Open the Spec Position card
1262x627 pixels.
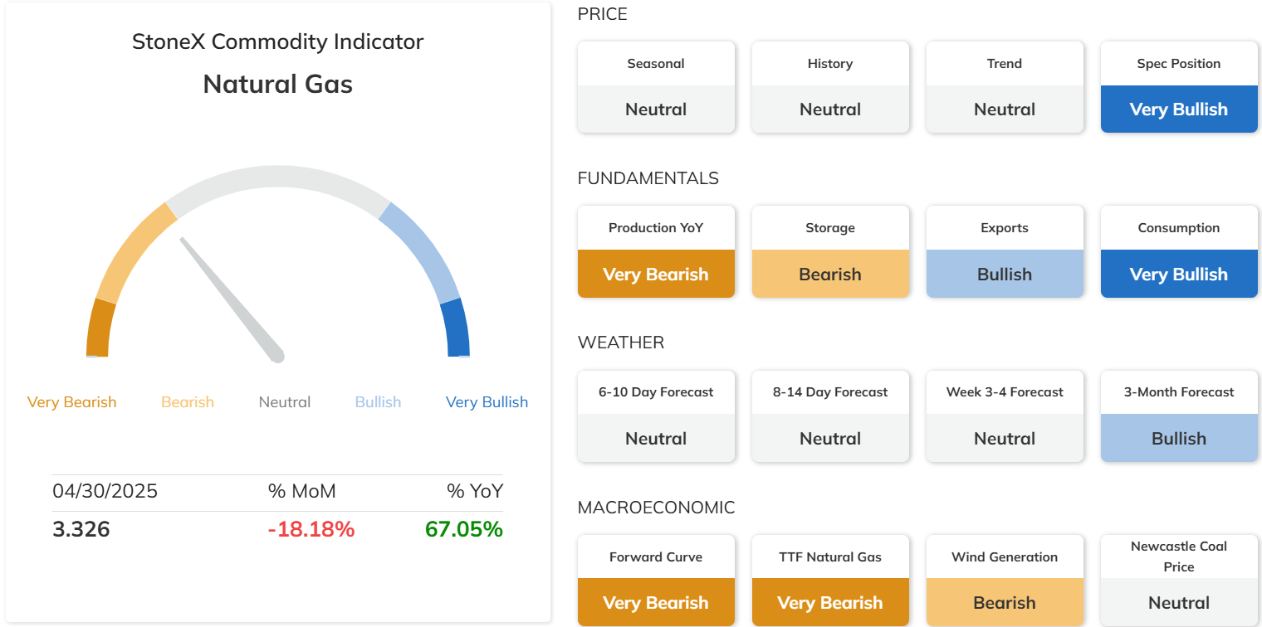pyautogui.click(x=1179, y=87)
